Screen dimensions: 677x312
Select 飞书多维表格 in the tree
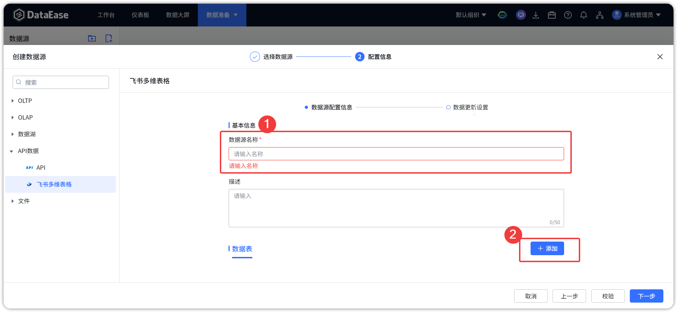click(60, 184)
